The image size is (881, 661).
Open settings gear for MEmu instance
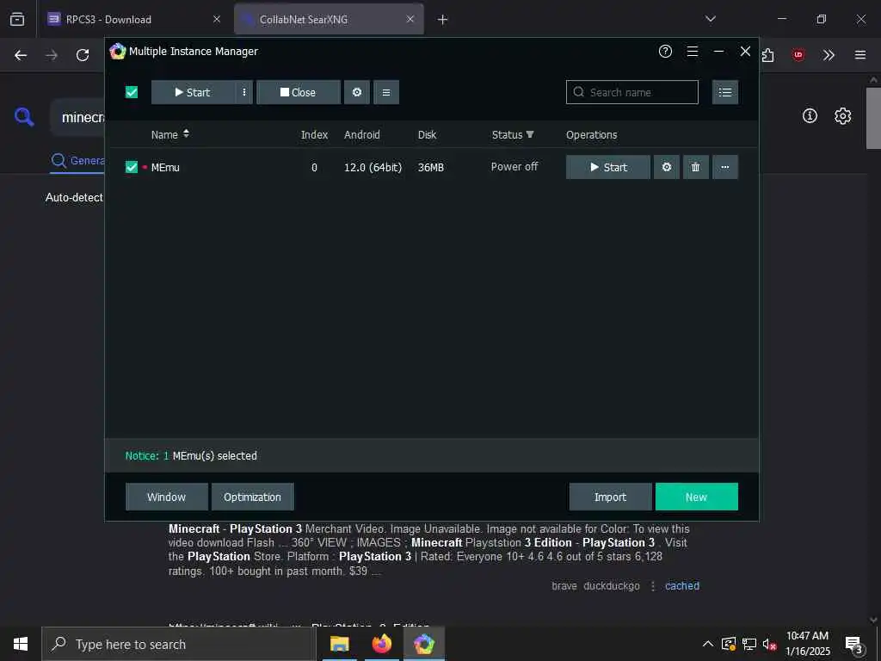667,167
